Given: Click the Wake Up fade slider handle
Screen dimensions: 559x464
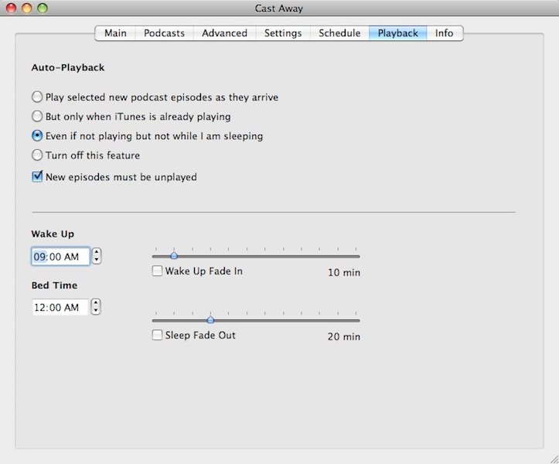Looking at the screenshot, I should (x=174, y=255).
